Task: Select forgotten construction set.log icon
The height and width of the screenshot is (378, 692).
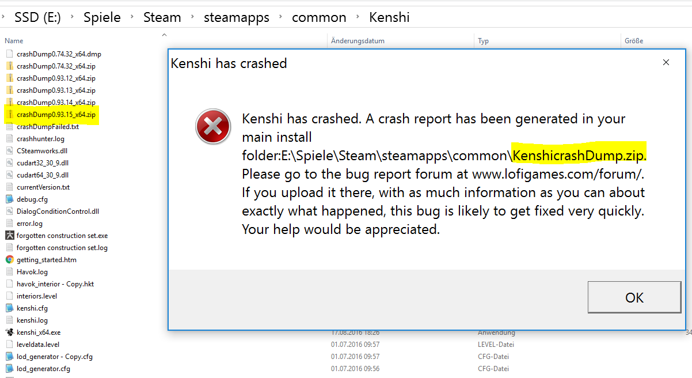Action: click(9, 247)
